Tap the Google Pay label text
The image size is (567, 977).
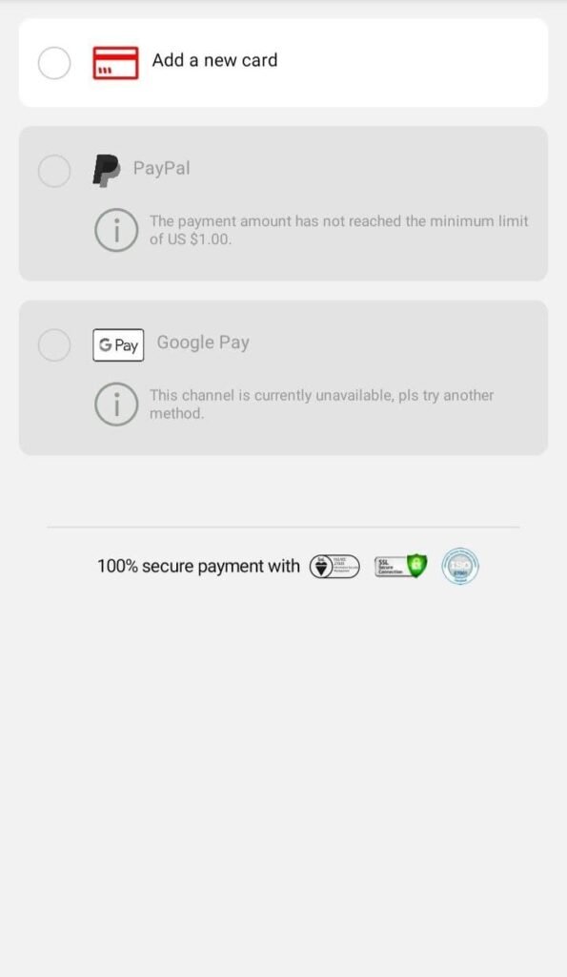tap(203, 343)
